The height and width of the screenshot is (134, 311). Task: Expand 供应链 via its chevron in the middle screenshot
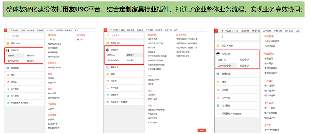pos(141,81)
